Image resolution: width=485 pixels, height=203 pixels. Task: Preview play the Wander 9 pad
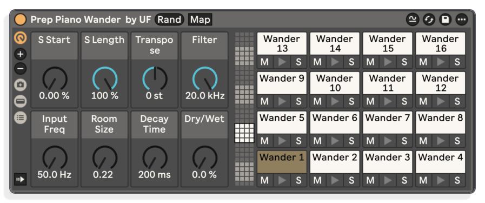282,101
